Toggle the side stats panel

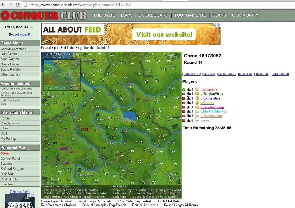click(x=245, y=74)
